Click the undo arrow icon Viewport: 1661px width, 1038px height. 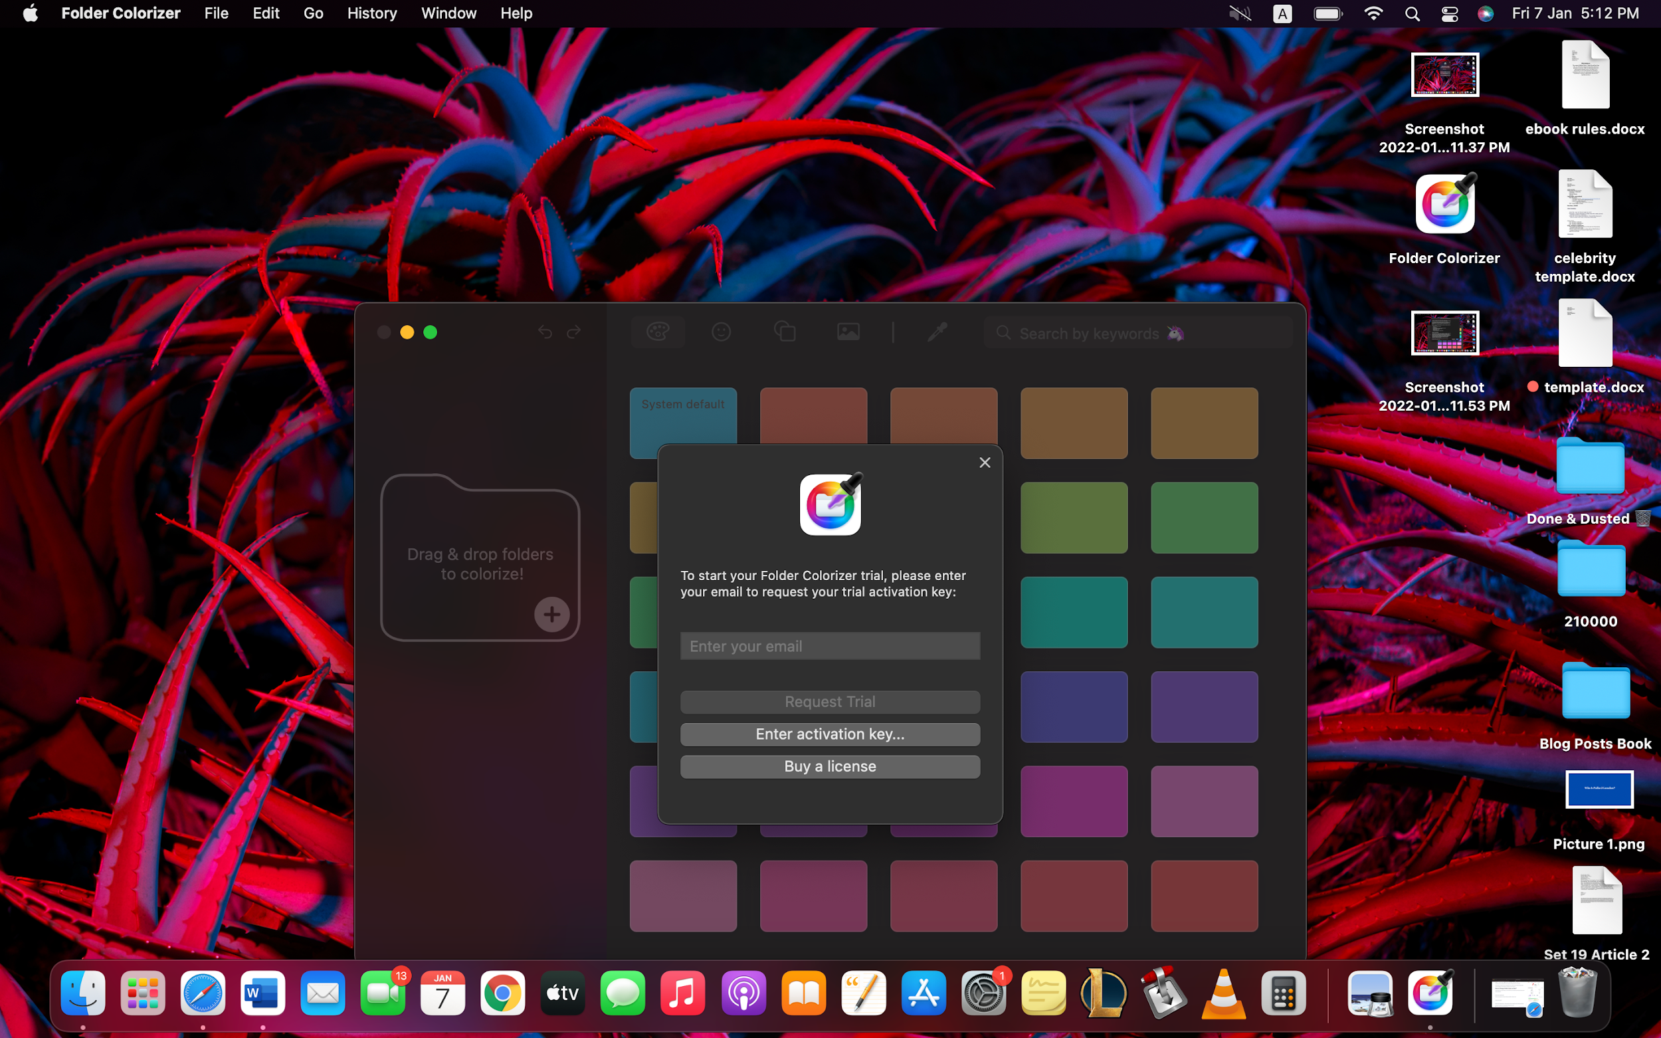tap(545, 332)
